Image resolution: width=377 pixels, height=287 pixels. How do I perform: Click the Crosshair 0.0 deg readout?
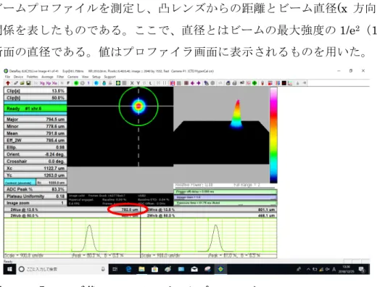pyautogui.click(x=36, y=162)
